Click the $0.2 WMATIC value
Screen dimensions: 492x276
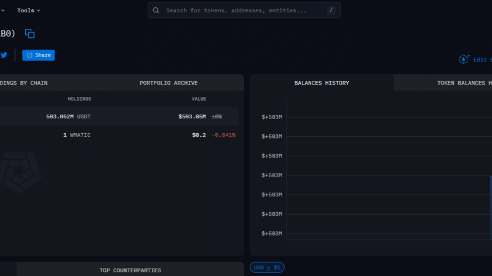click(x=199, y=135)
